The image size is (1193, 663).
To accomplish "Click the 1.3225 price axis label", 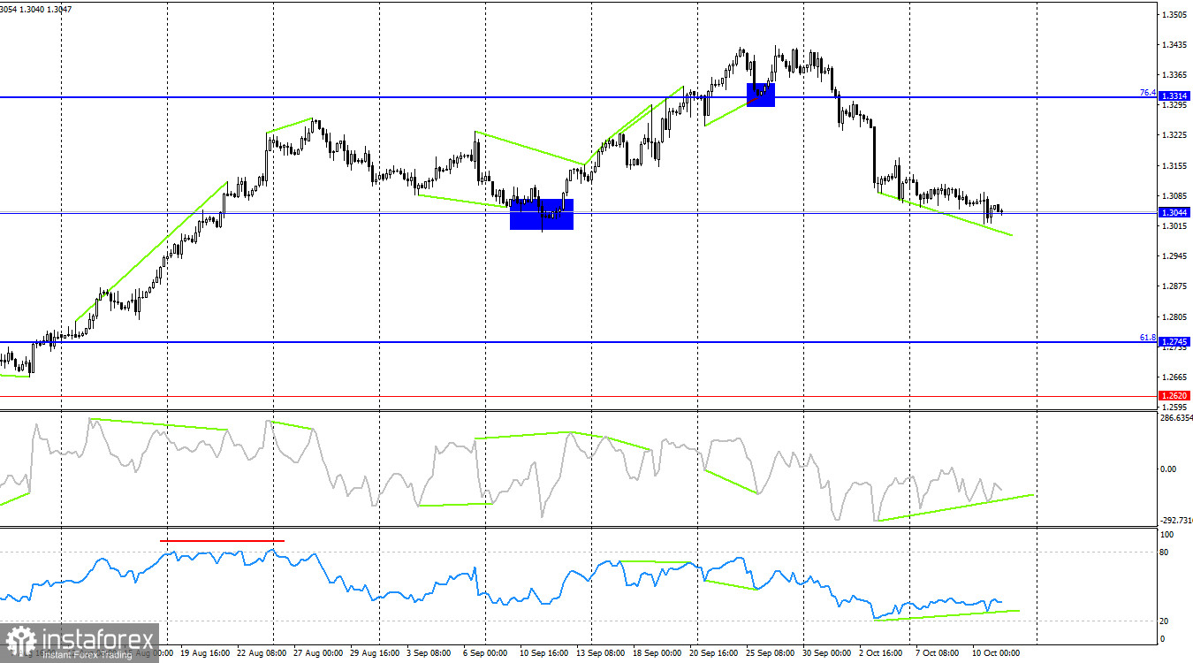I will pos(1174,136).
